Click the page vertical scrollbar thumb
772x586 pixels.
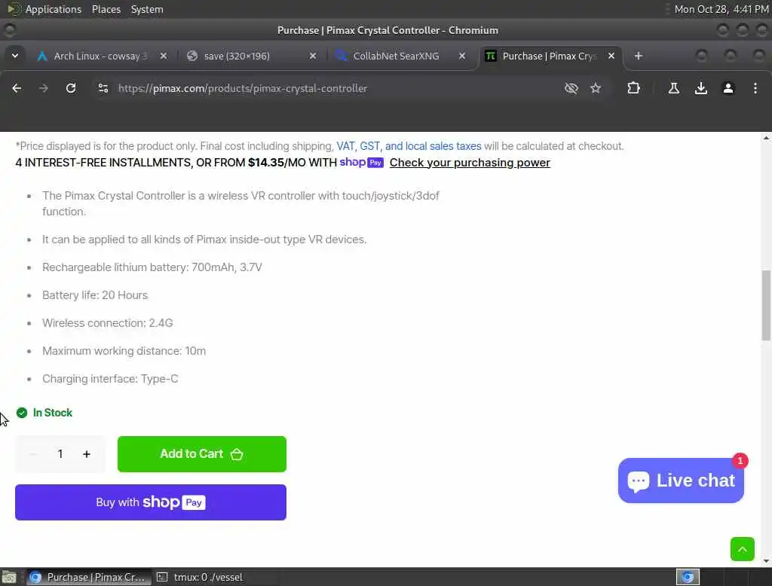point(766,305)
